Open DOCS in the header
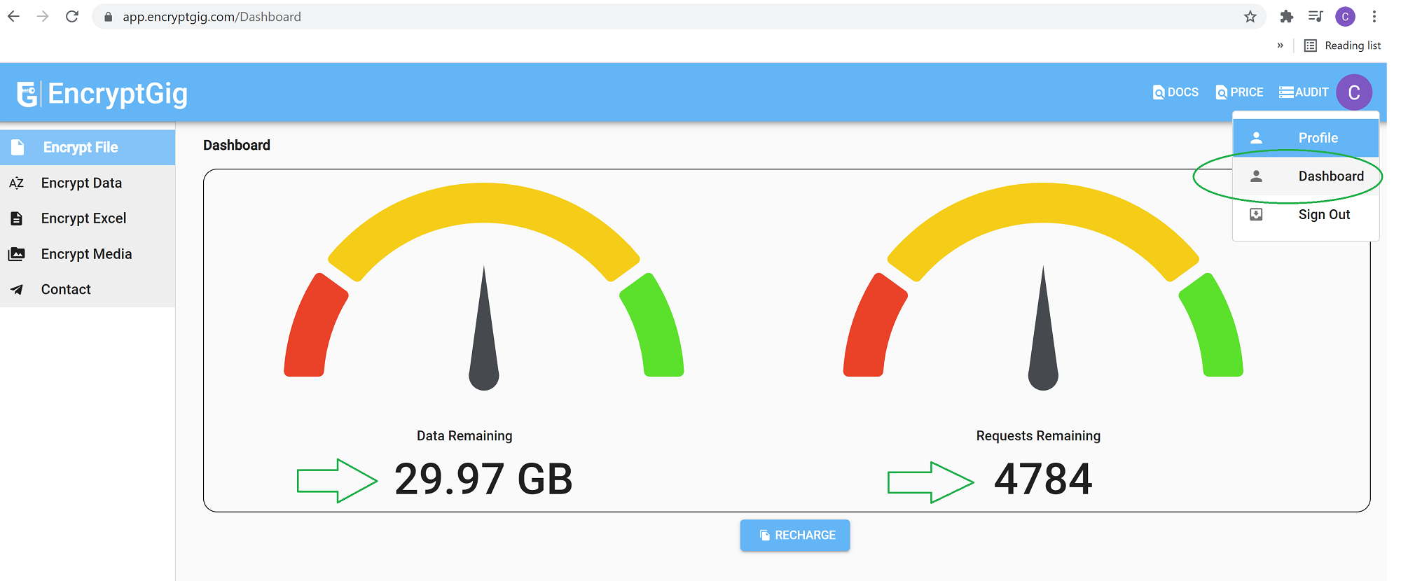Viewport: 1401px width, 581px height. [1175, 92]
